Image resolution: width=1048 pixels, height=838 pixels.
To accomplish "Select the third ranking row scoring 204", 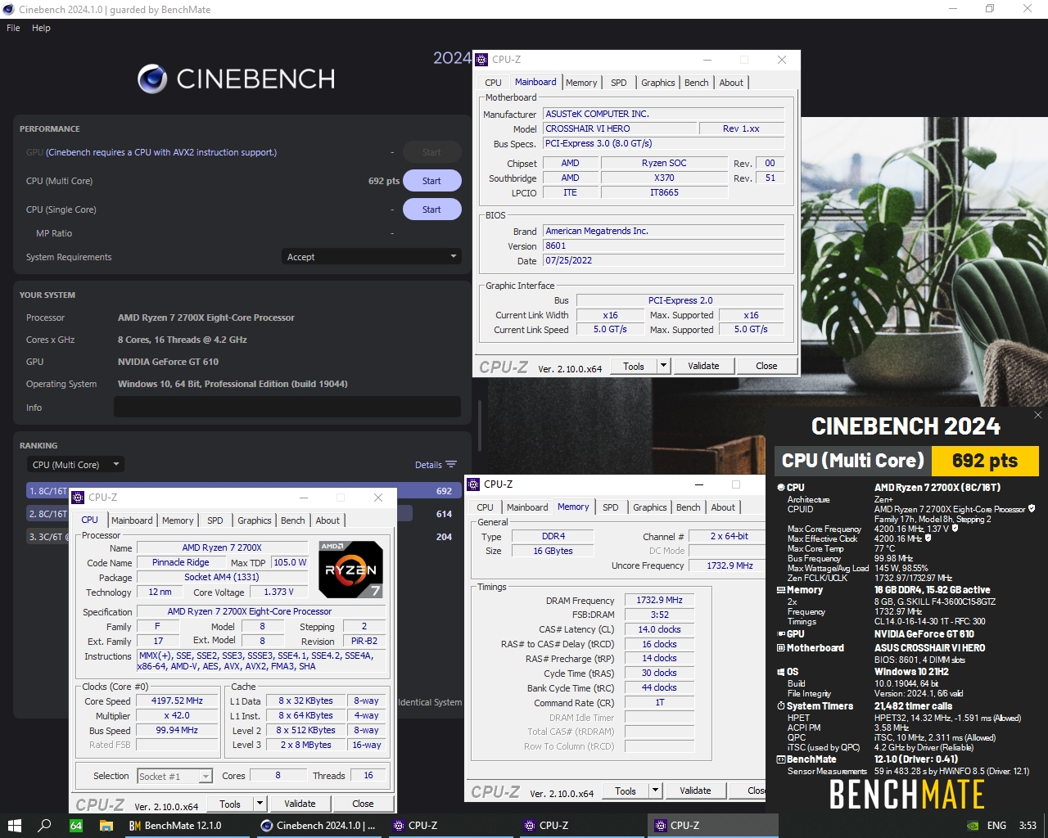I will tap(243, 536).
